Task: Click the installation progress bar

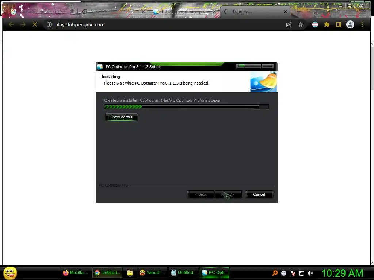Action: 187,107
